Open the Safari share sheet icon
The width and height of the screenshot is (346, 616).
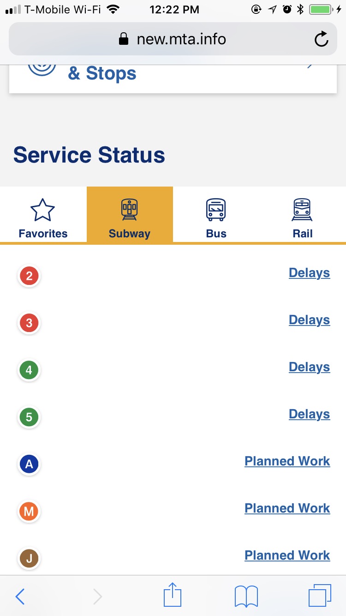(x=173, y=595)
